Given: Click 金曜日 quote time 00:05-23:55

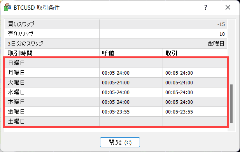Looking at the screenshot, I should click(x=116, y=112).
